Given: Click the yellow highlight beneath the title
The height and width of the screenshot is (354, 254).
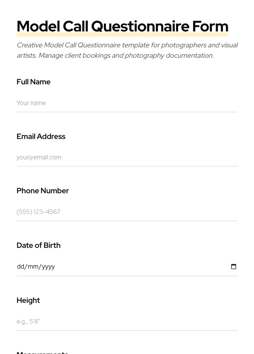Looking at the screenshot, I should 122,35.
